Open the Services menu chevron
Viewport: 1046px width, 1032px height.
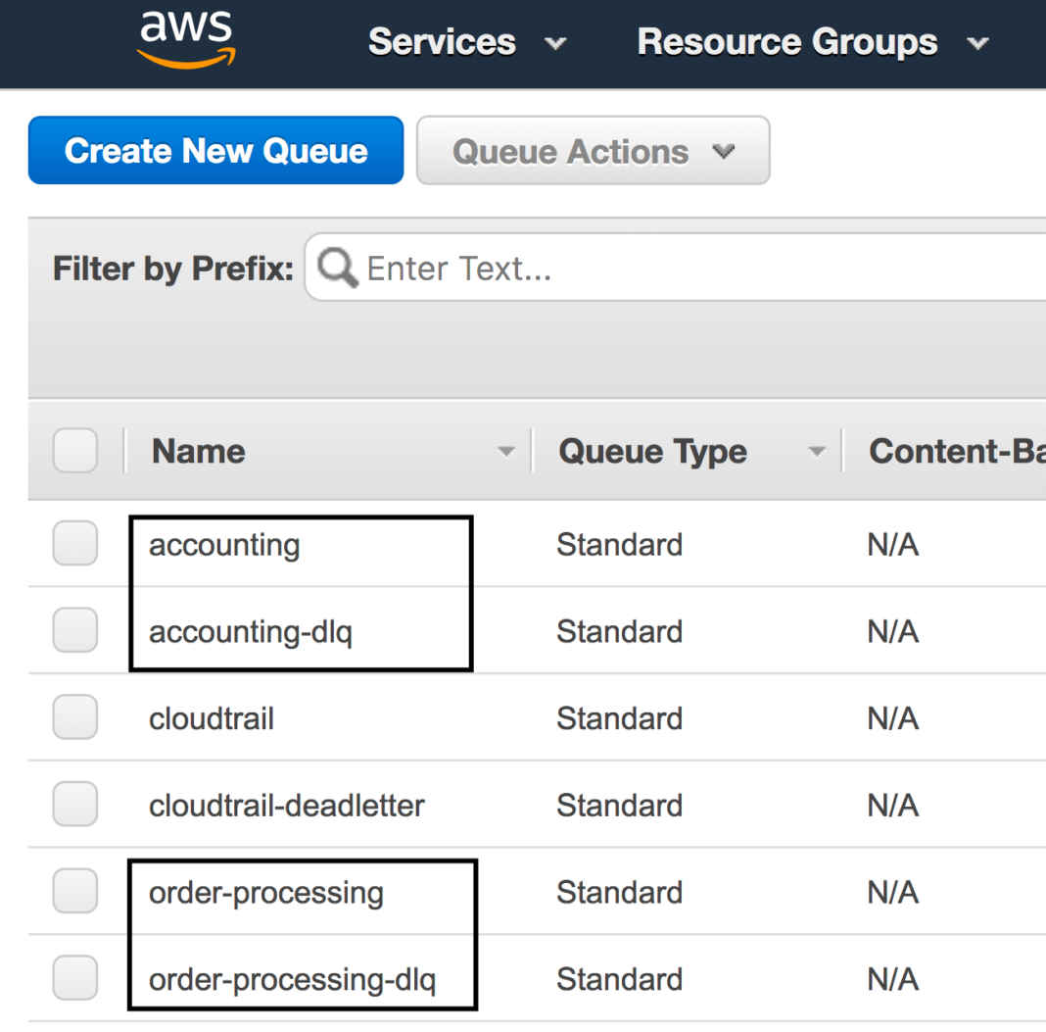pyautogui.click(x=554, y=44)
